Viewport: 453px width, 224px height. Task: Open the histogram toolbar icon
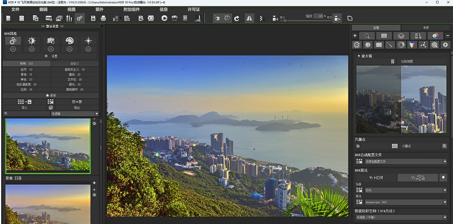pyautogui.click(x=198, y=18)
